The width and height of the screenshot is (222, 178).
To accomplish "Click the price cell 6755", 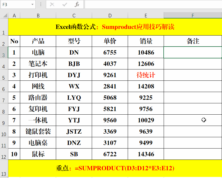I will tap(110, 52).
